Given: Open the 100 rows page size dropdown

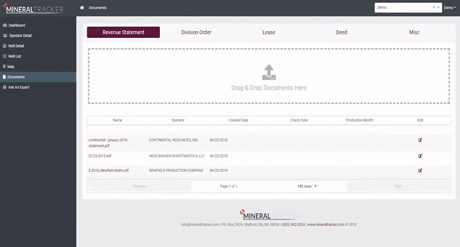Looking at the screenshot, I should pos(307,186).
